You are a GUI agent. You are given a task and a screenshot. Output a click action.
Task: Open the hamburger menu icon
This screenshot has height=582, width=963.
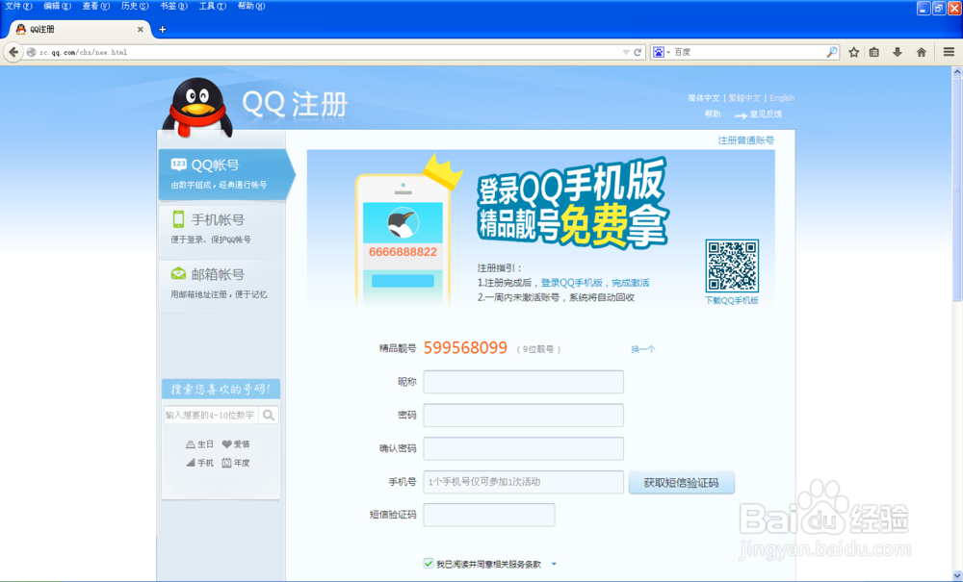coord(949,52)
